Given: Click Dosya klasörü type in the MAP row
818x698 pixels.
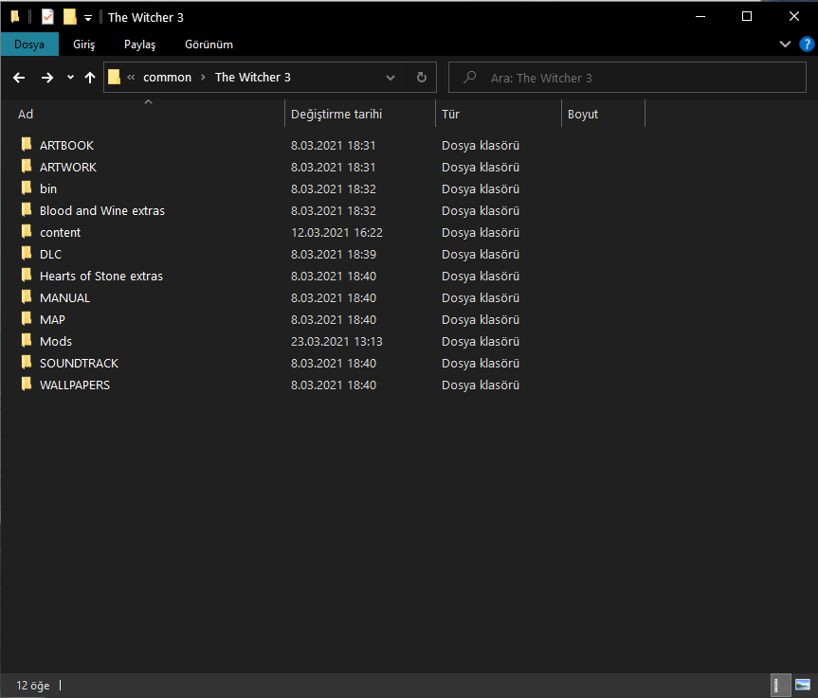Looking at the screenshot, I should pos(481,319).
